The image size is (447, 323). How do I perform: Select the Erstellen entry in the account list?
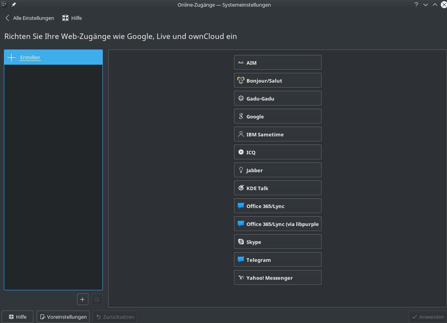pyautogui.click(x=53, y=57)
